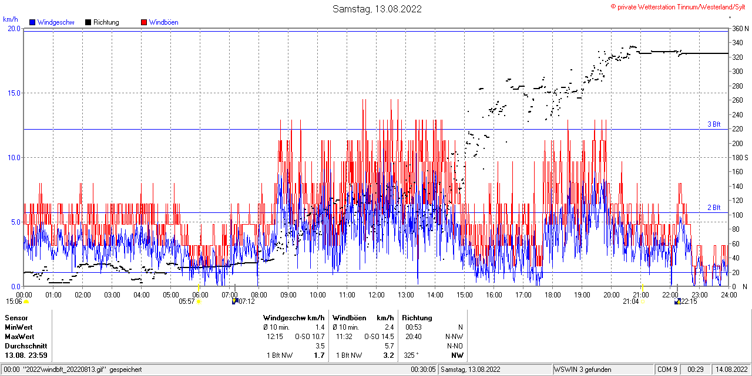Click the 3 Bft threshold label
Image resolution: width=752 pixels, height=376 pixels.
click(x=713, y=124)
